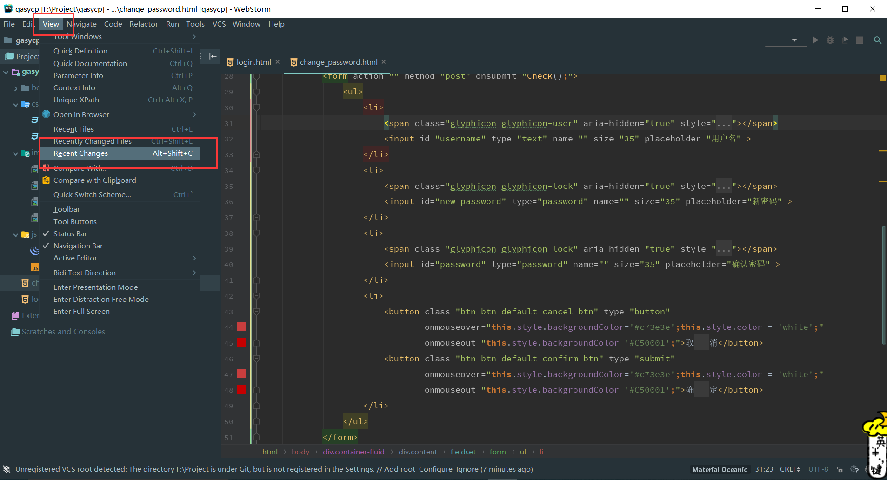Select Recent Changes menu item
The image size is (887, 480).
click(x=120, y=153)
